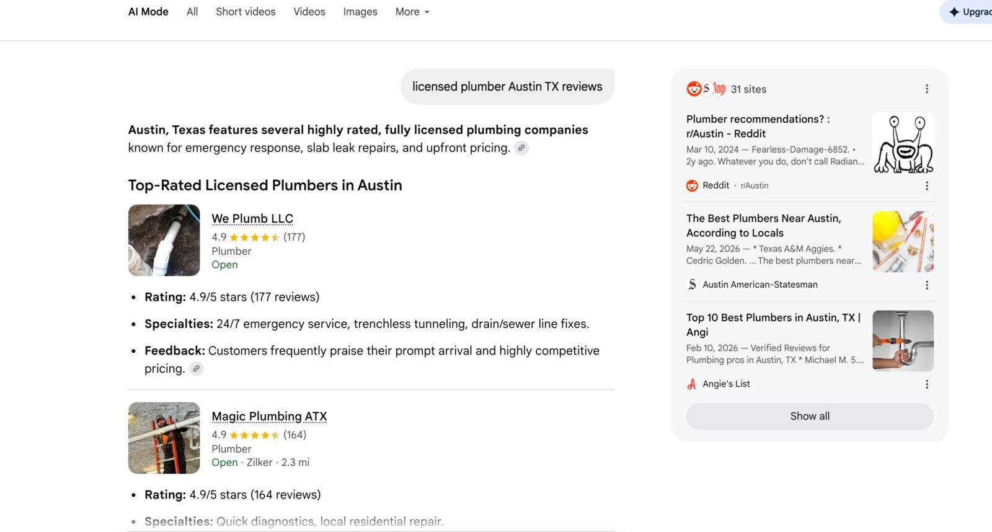992x532 pixels.
Task: Click the Angie's List source name
Action: 726,384
